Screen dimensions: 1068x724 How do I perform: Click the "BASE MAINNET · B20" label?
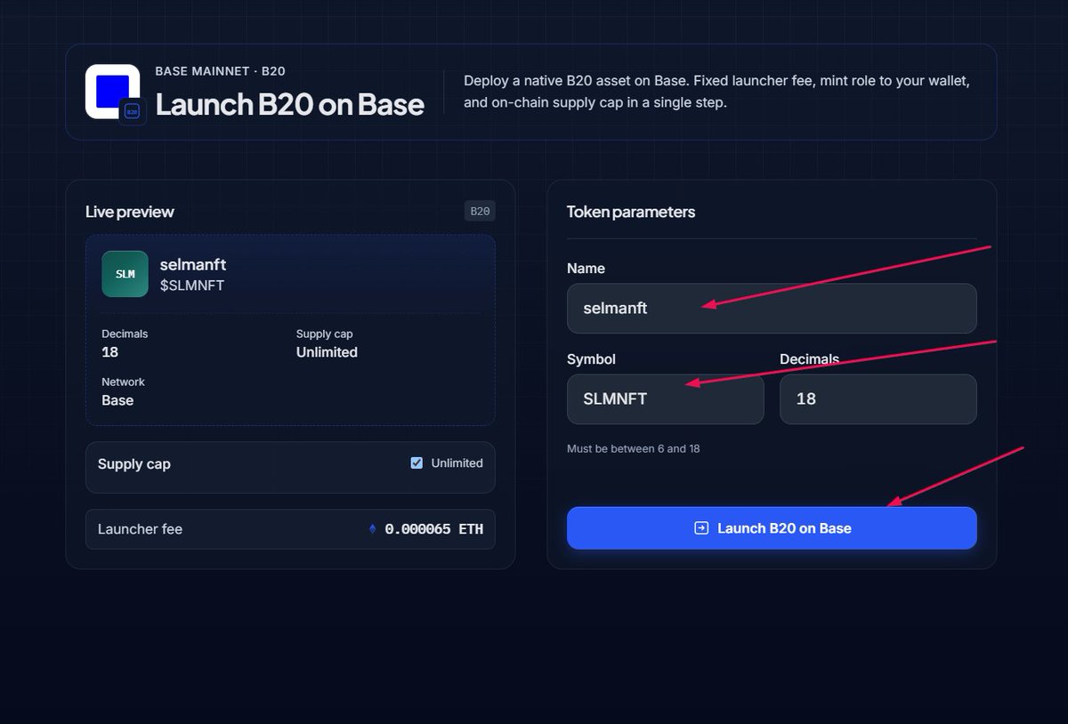220,71
